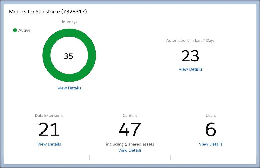Click the Automations count 23
The width and height of the screenshot is (260, 168).
pyautogui.click(x=190, y=56)
